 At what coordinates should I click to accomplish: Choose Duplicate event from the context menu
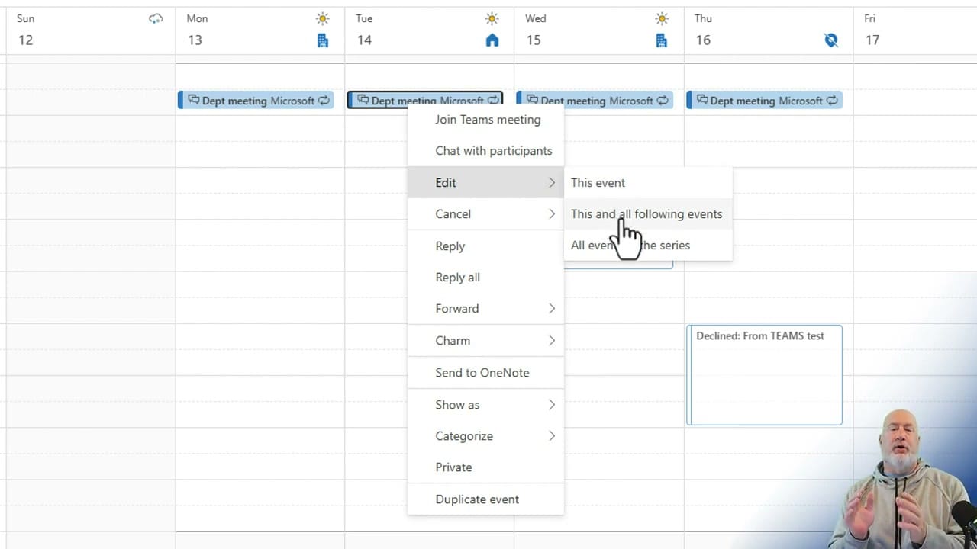[477, 499]
